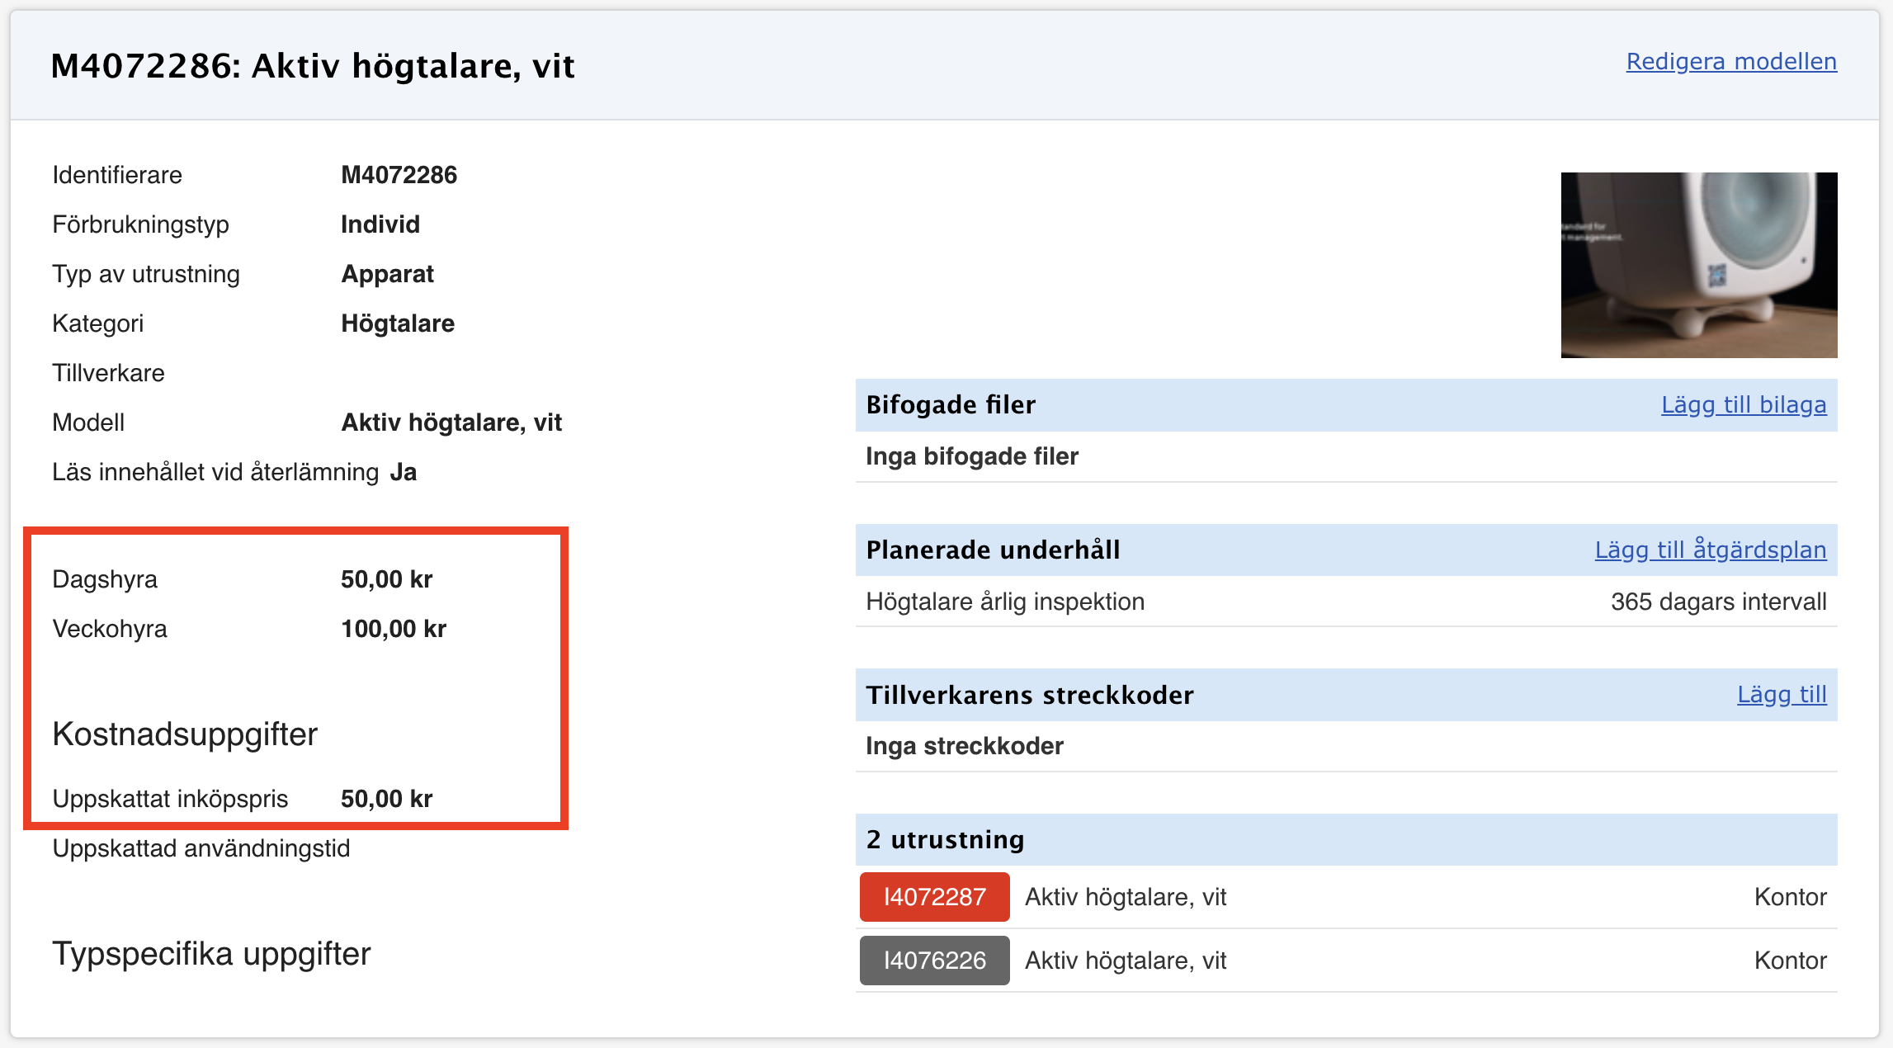Click the identifier value M4072286
The width and height of the screenshot is (1893, 1048).
(x=399, y=175)
